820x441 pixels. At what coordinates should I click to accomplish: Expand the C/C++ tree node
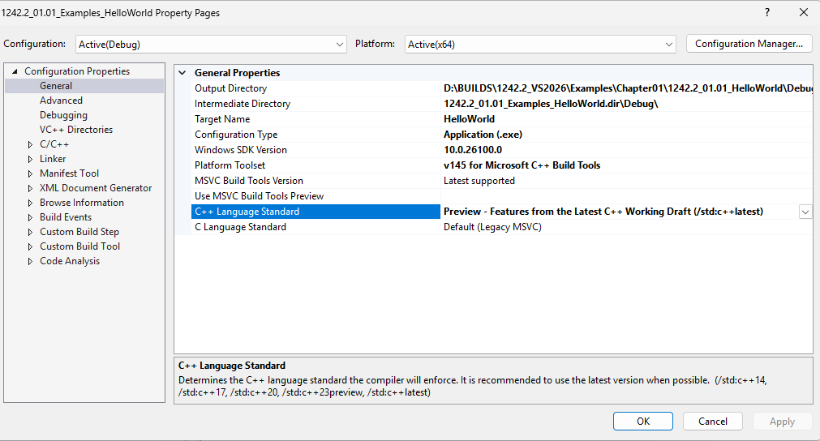click(x=31, y=144)
